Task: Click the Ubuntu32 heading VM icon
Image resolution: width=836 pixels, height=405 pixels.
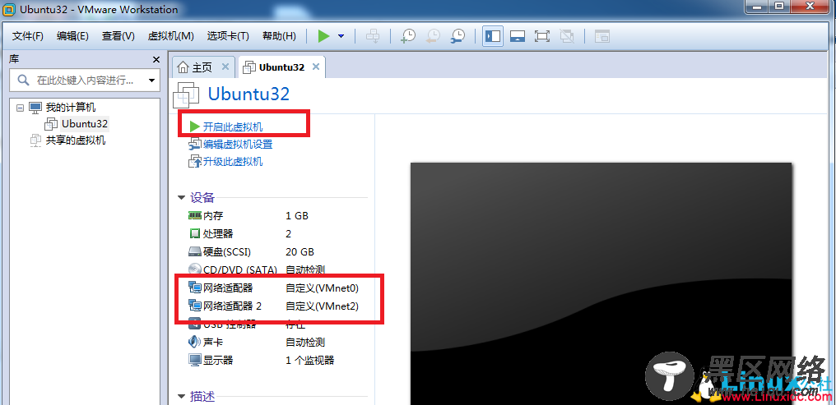Action: (186, 95)
